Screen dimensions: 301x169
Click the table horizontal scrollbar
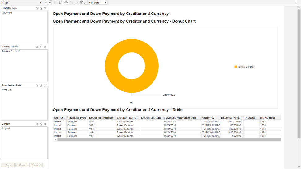[169, 140]
